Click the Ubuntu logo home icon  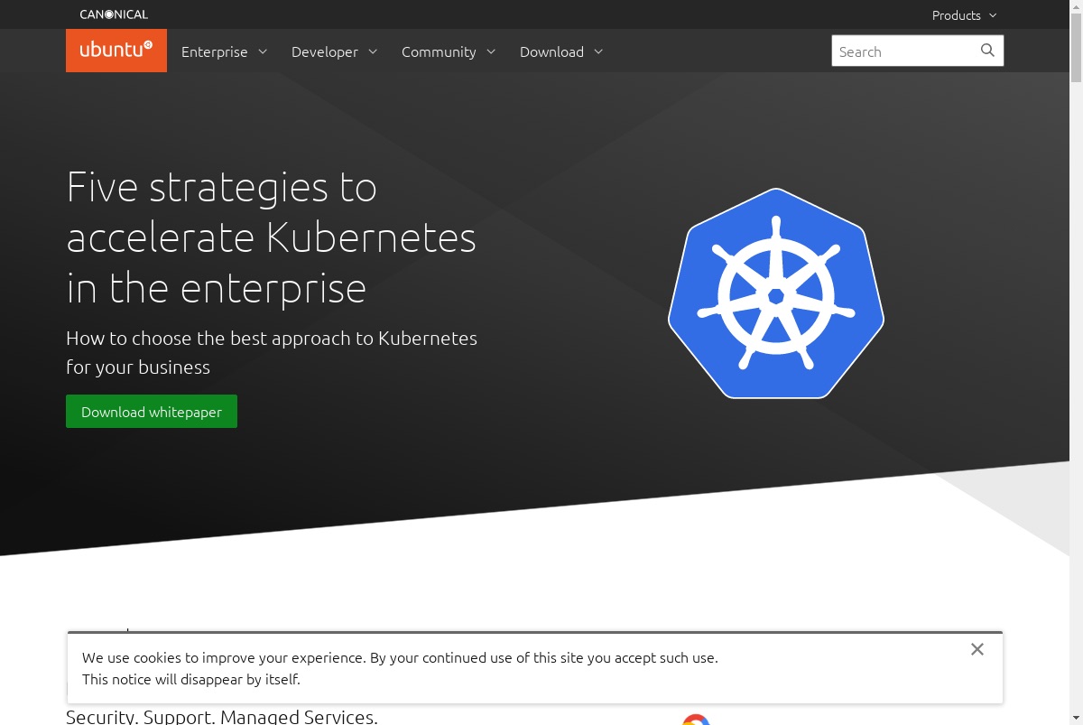[x=116, y=51]
